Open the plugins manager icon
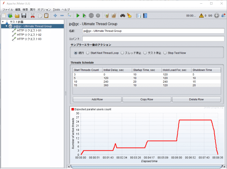Viewport: 227px width, 169px height. [x=223, y=15]
